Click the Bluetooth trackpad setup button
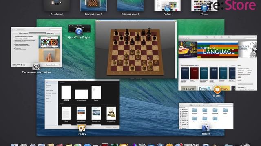This screenshot has height=146, width=261. tap(51, 65)
